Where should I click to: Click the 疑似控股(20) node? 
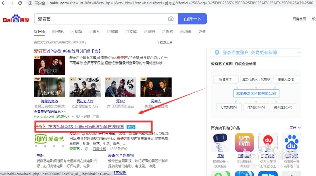pos(283,107)
